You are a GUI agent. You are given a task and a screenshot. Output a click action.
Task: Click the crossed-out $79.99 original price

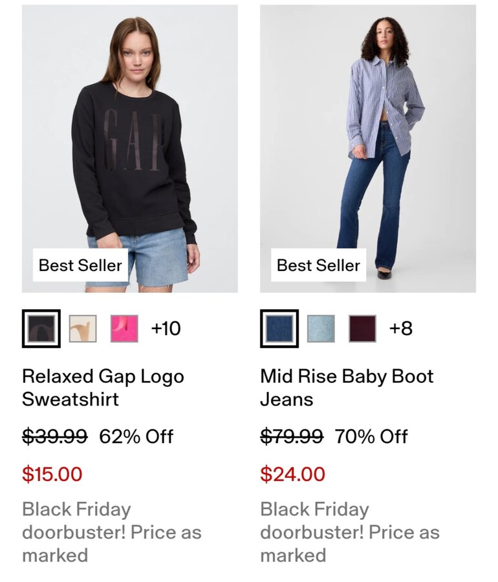pyautogui.click(x=292, y=436)
